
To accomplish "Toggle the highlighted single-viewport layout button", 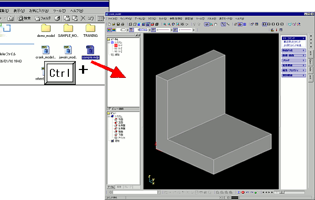I will (265, 24).
